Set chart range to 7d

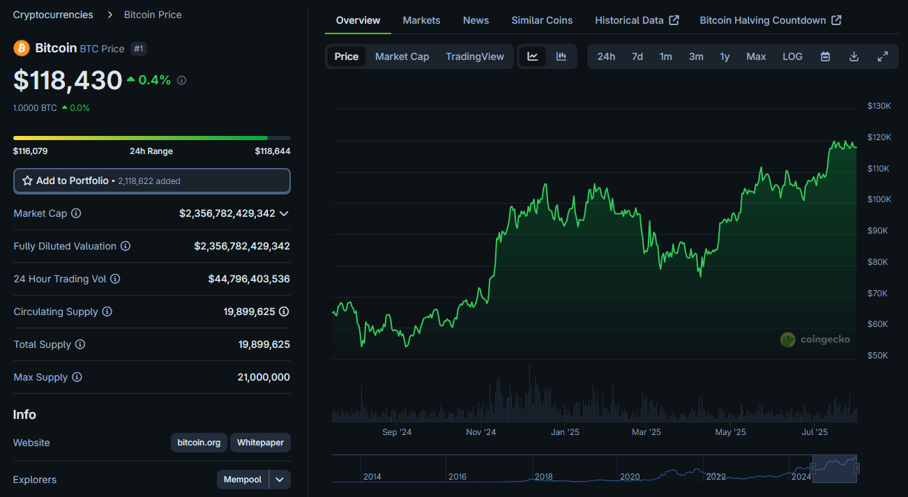click(637, 56)
